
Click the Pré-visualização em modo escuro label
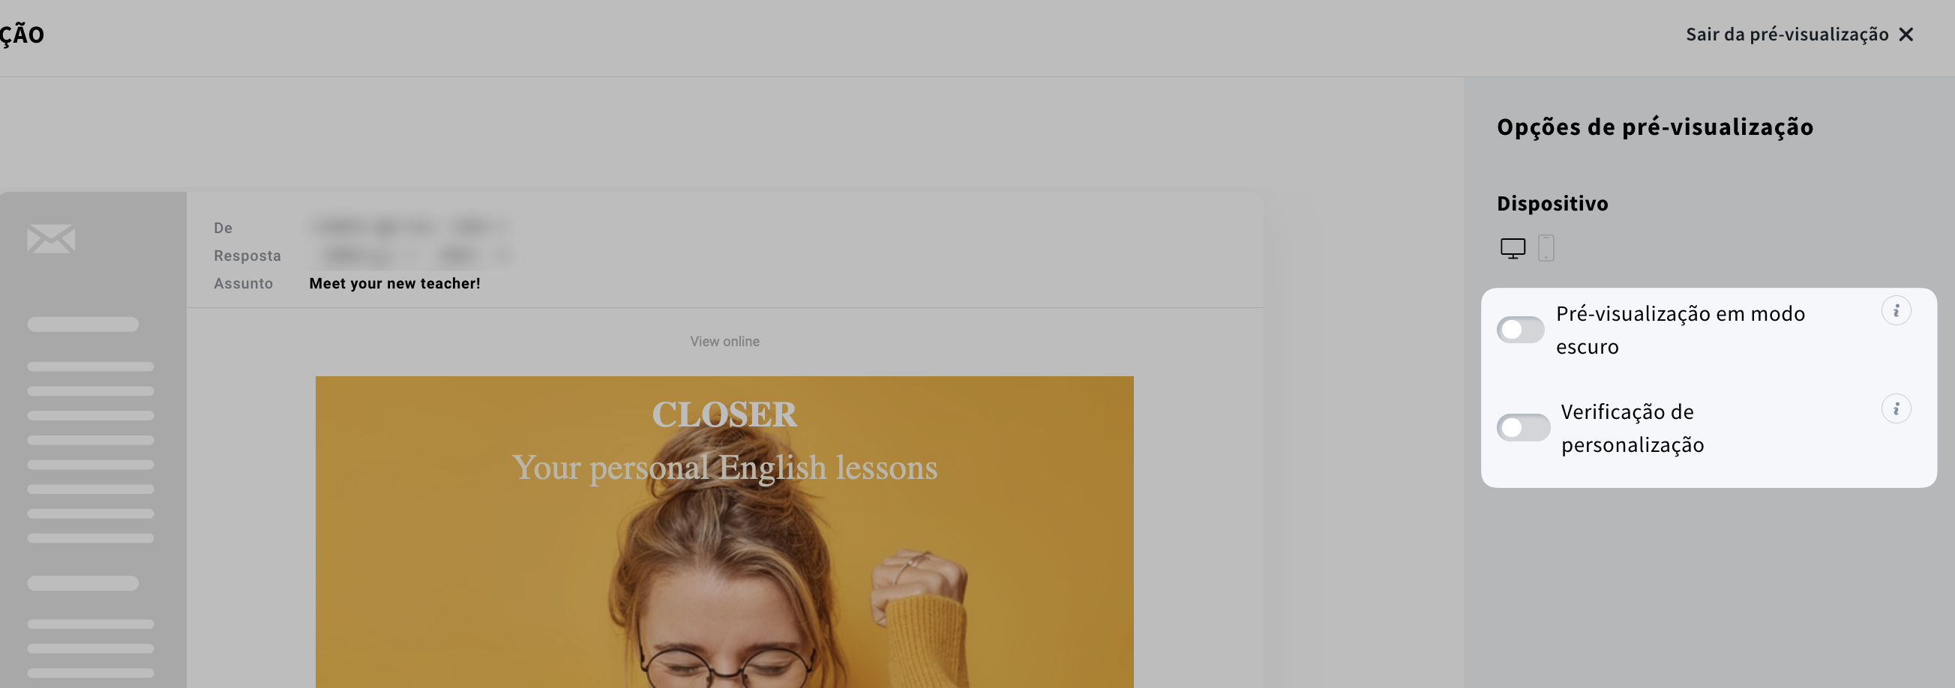point(1680,330)
